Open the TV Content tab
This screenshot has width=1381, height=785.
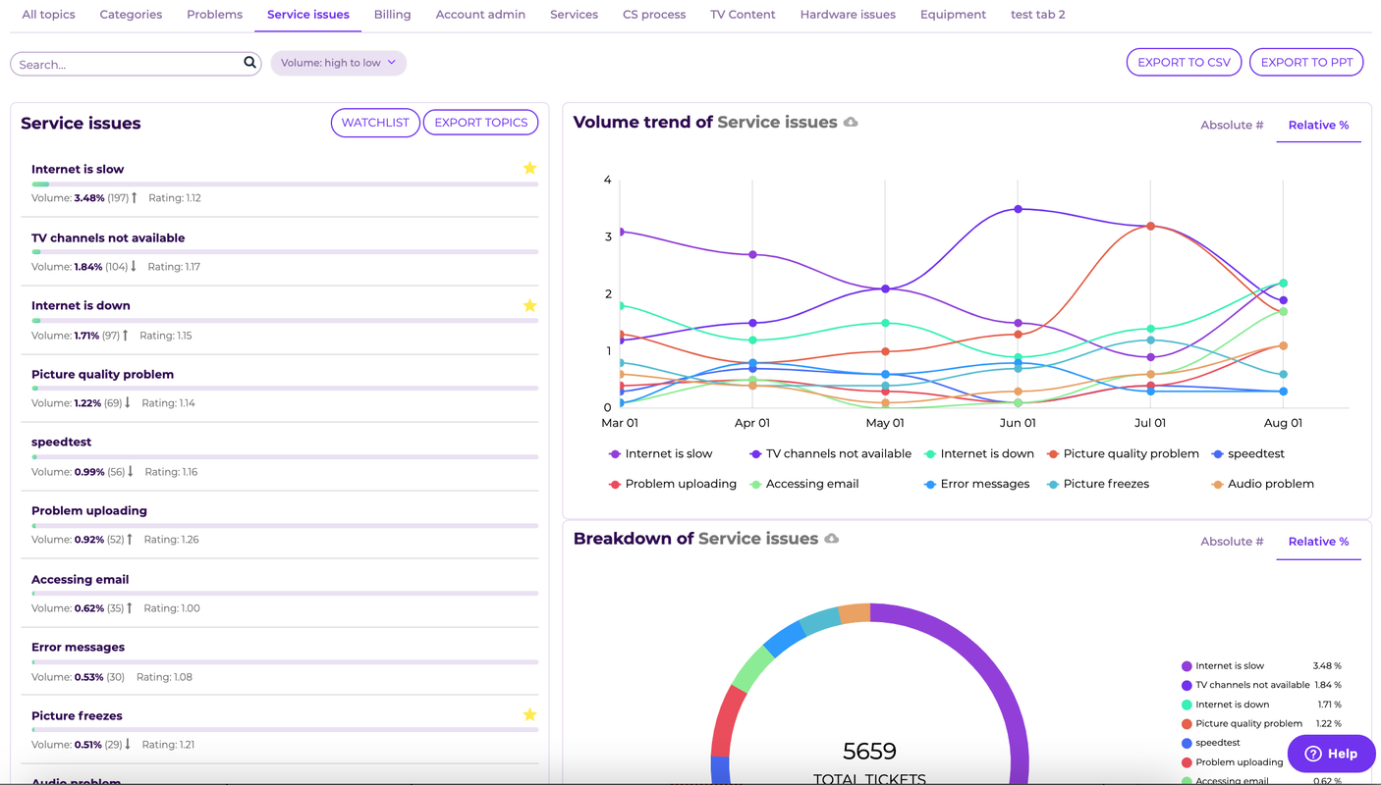click(743, 15)
